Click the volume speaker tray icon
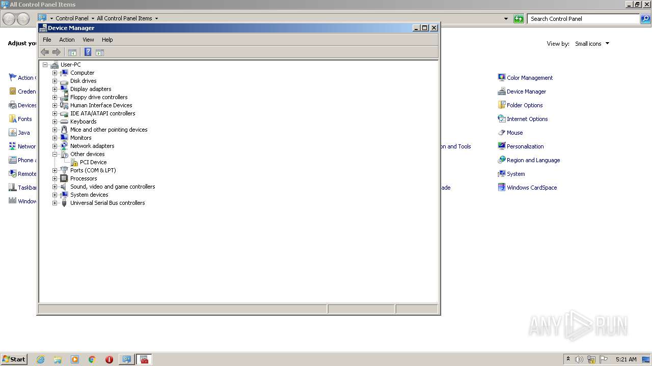652x366 pixels. point(579,359)
